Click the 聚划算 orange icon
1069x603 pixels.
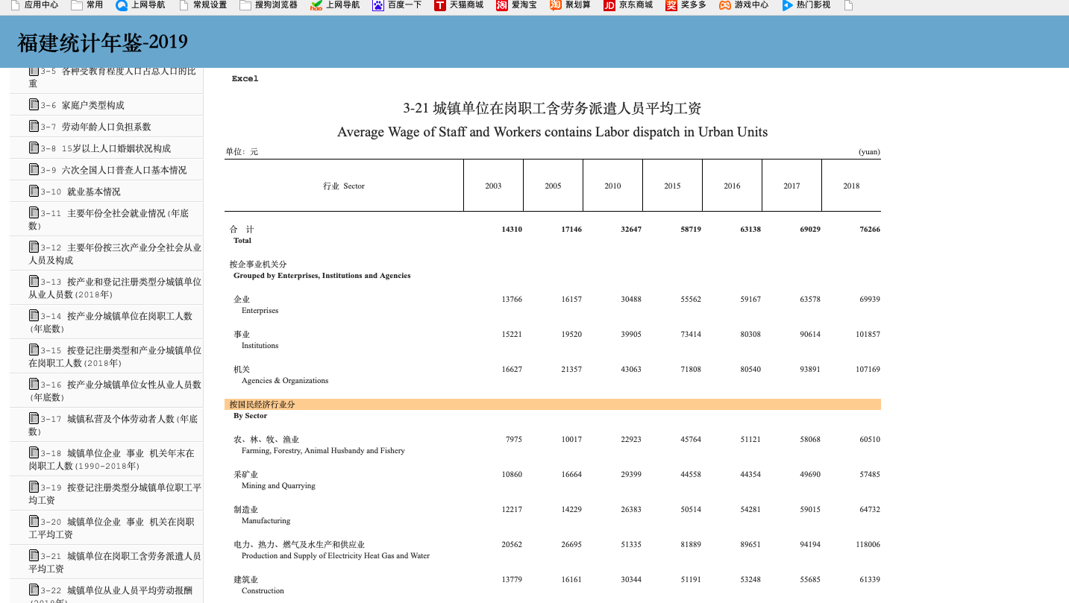(x=556, y=5)
